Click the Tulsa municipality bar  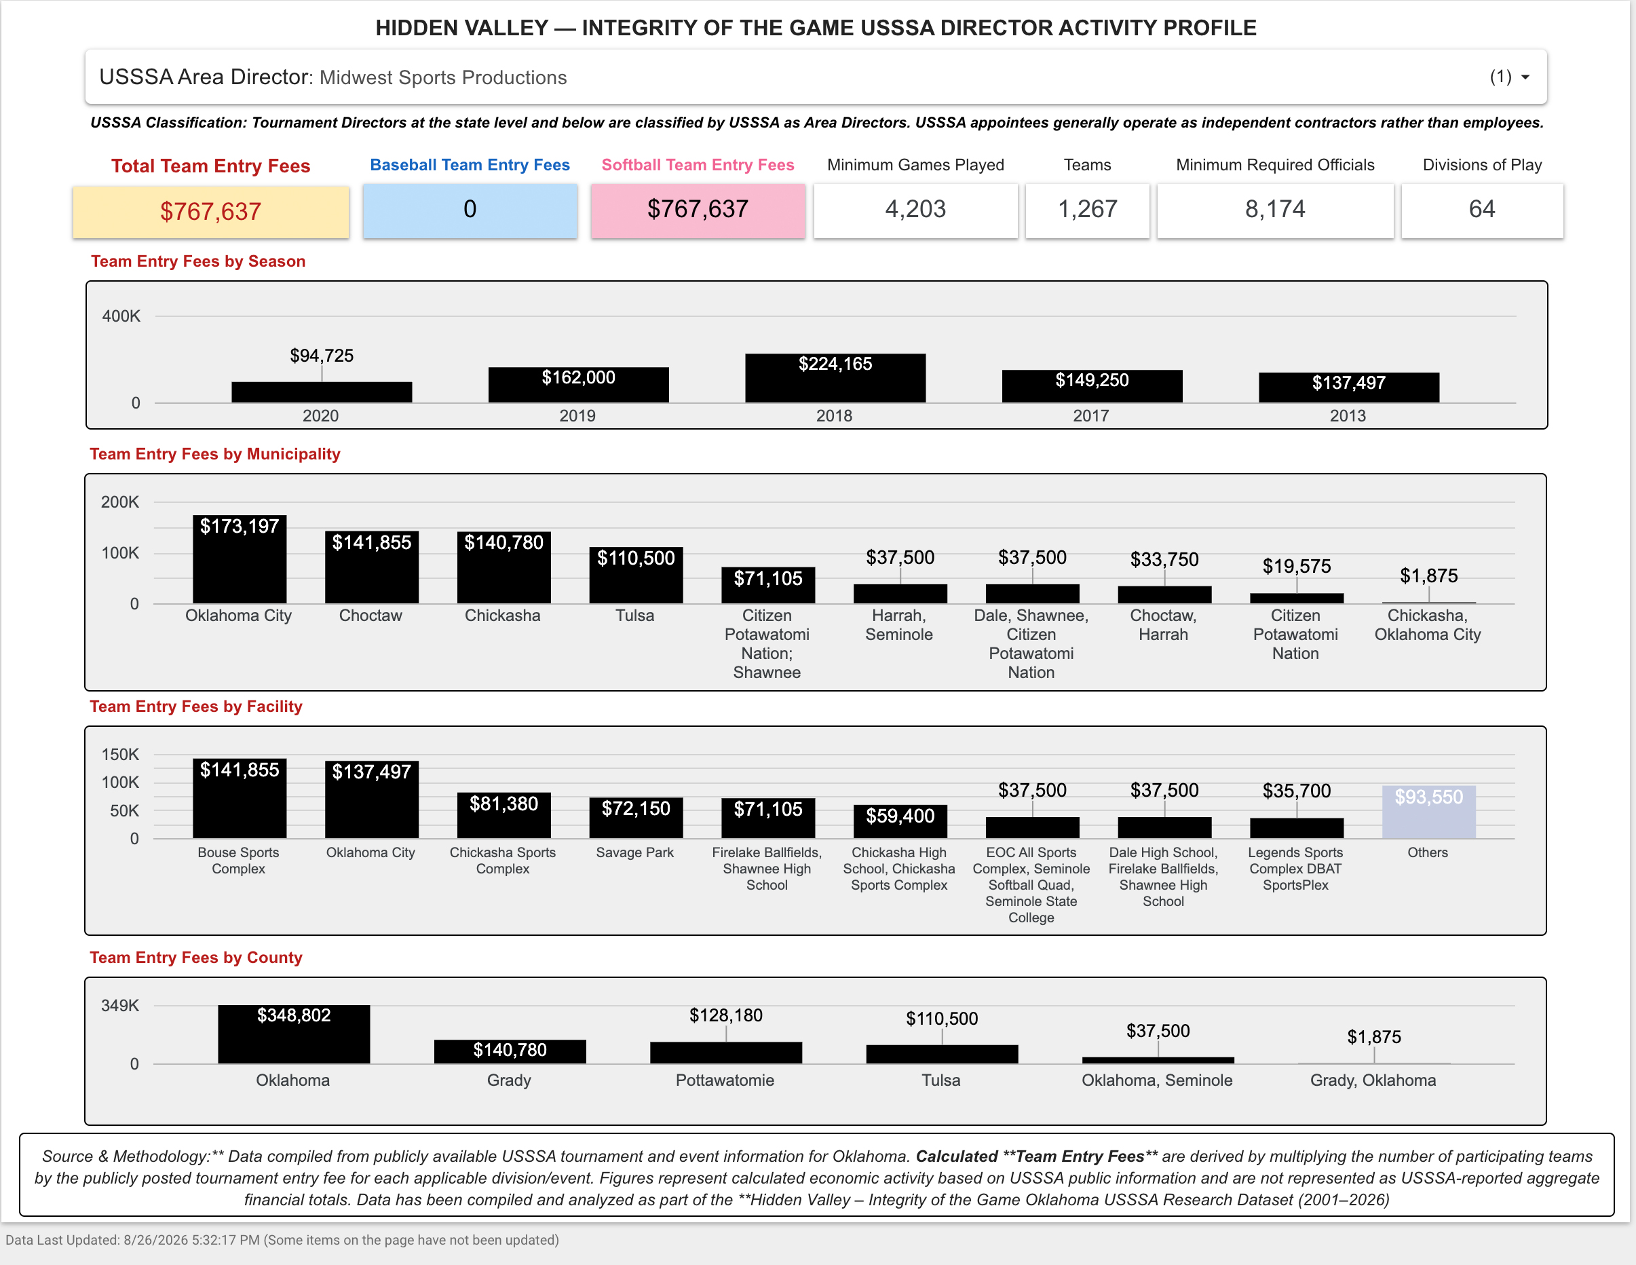tap(636, 575)
